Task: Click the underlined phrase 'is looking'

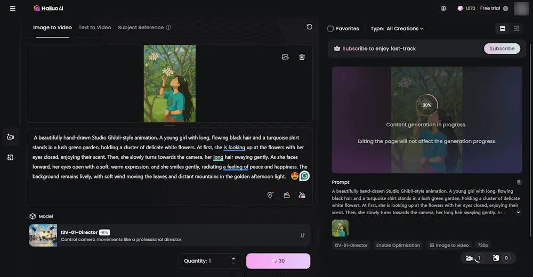Action: [x=234, y=148]
